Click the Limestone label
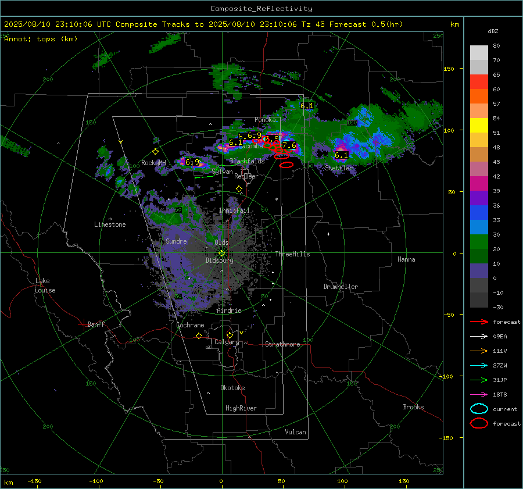Image resolution: width=523 pixels, height=489 pixels. click(110, 224)
